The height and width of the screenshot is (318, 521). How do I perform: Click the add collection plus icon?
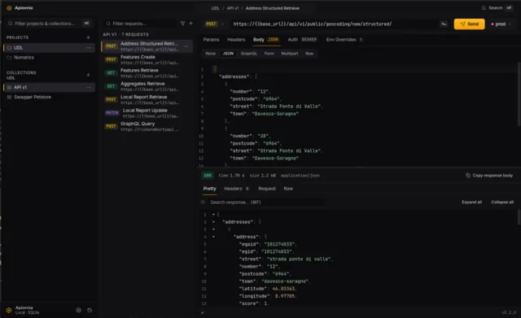coord(88,75)
